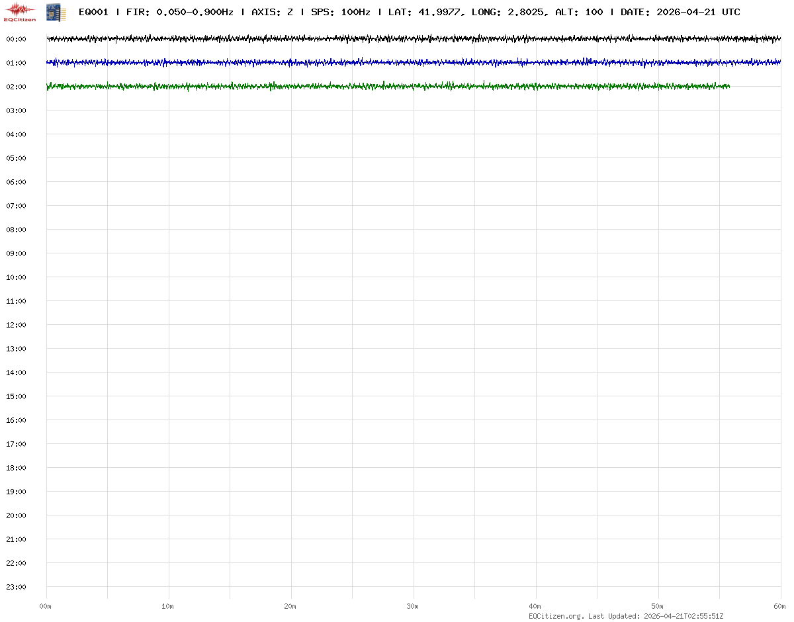Screen dimensions: 794x622
Task: Click the blue 01:00 hour trace
Action: [x=414, y=63]
